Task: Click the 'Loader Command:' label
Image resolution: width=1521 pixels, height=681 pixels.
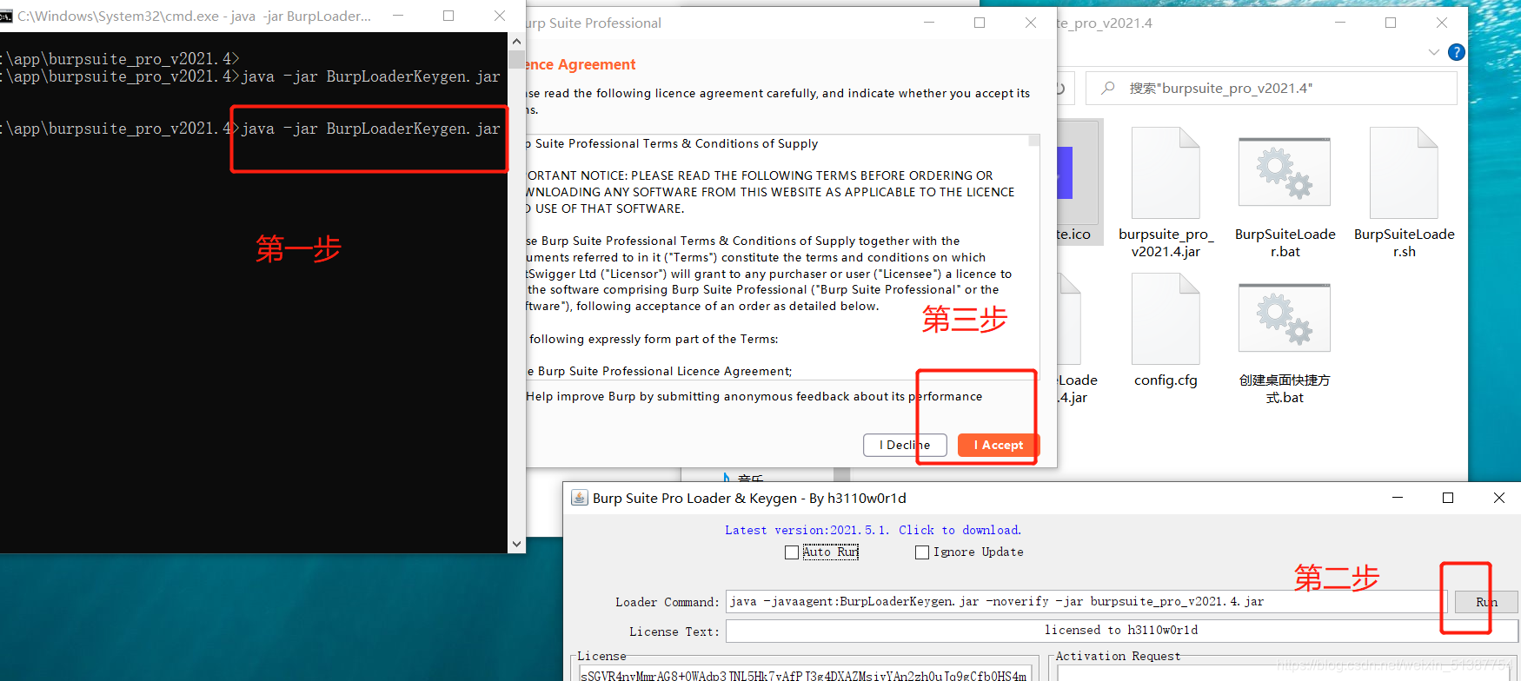Action: [x=667, y=602]
